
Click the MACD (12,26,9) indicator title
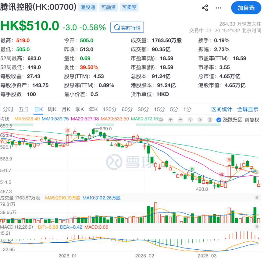[16, 227]
